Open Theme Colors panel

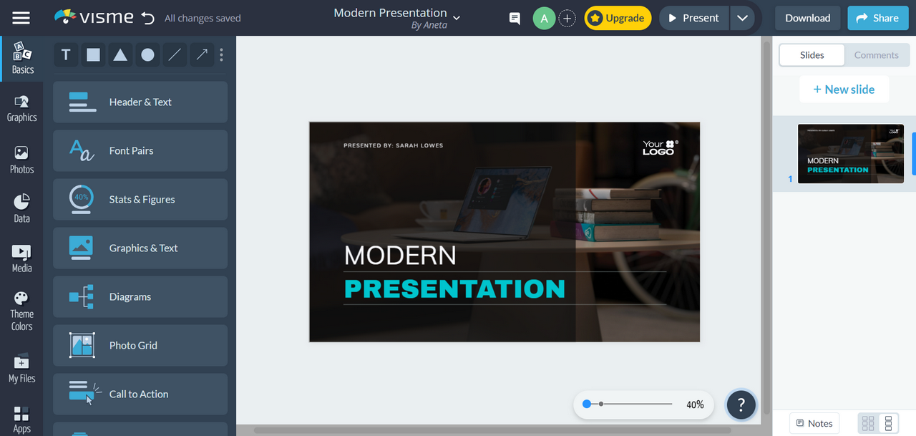22,311
